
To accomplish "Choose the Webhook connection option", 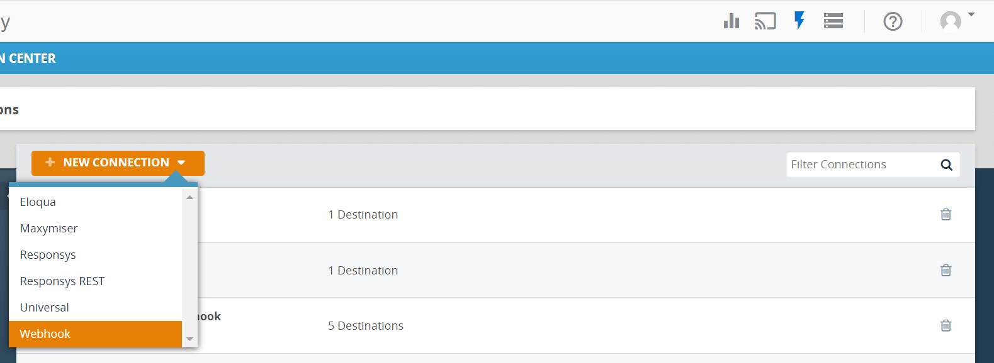I will click(x=45, y=334).
